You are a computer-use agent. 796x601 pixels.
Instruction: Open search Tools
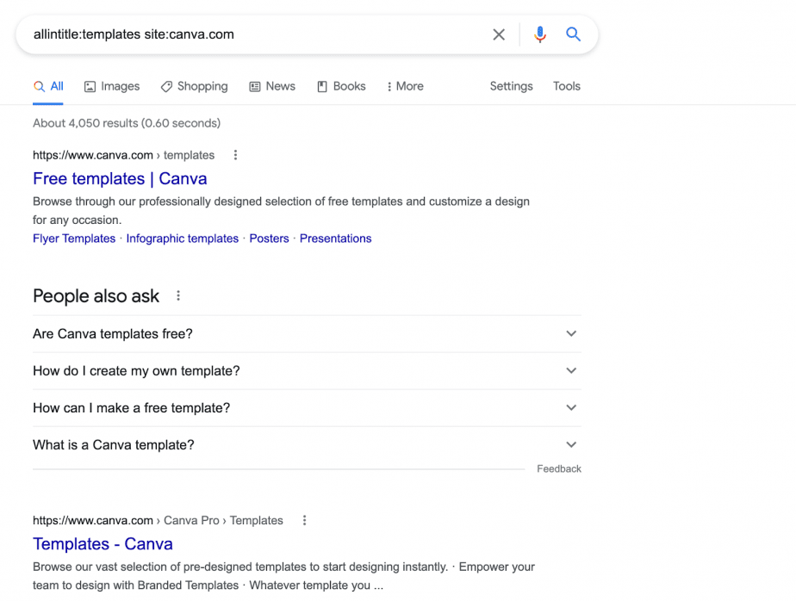point(567,86)
